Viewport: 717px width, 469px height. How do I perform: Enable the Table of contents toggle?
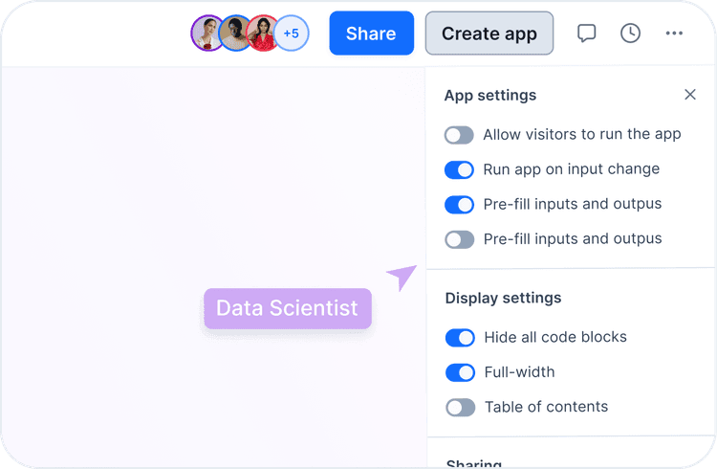tap(460, 407)
